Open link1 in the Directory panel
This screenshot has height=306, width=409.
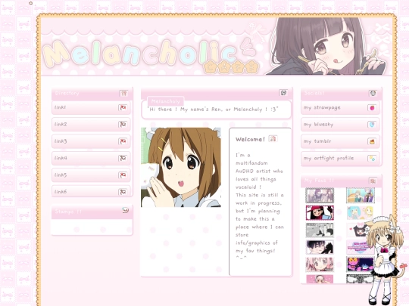(x=92, y=108)
